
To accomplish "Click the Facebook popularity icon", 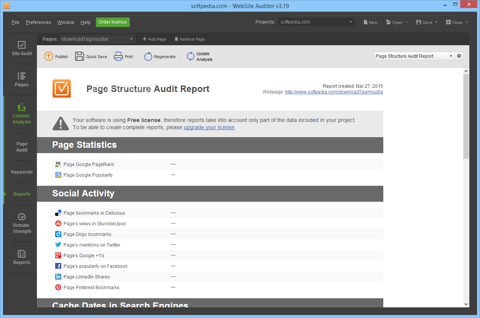I will [x=58, y=266].
